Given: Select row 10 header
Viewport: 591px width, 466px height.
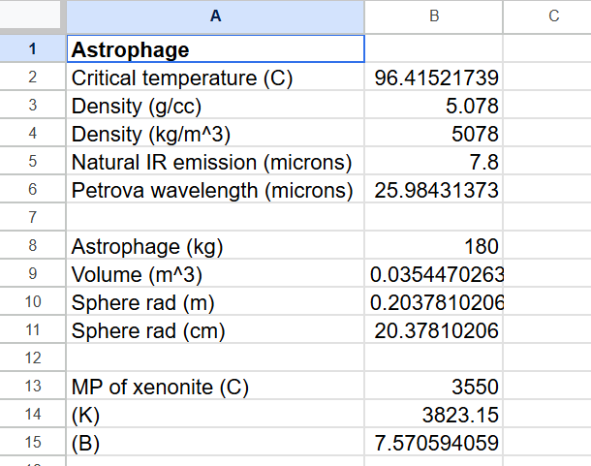Looking at the screenshot, I should click(33, 301).
